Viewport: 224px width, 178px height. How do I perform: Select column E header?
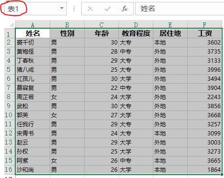(170, 25)
